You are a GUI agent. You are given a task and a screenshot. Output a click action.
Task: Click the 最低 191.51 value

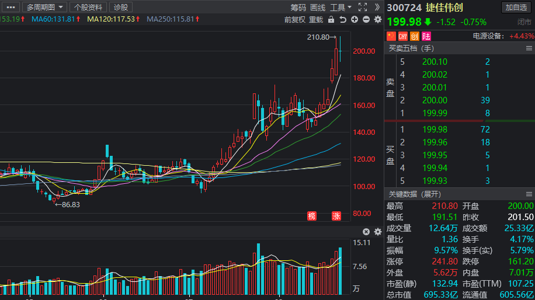[444, 217]
